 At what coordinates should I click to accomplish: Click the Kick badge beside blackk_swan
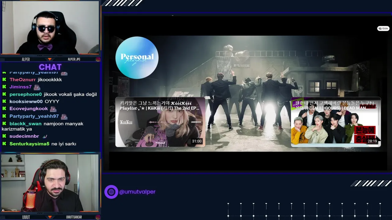(4, 123)
